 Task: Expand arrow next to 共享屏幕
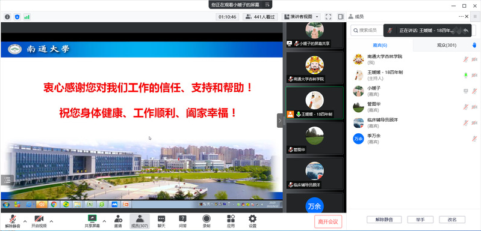(104, 221)
